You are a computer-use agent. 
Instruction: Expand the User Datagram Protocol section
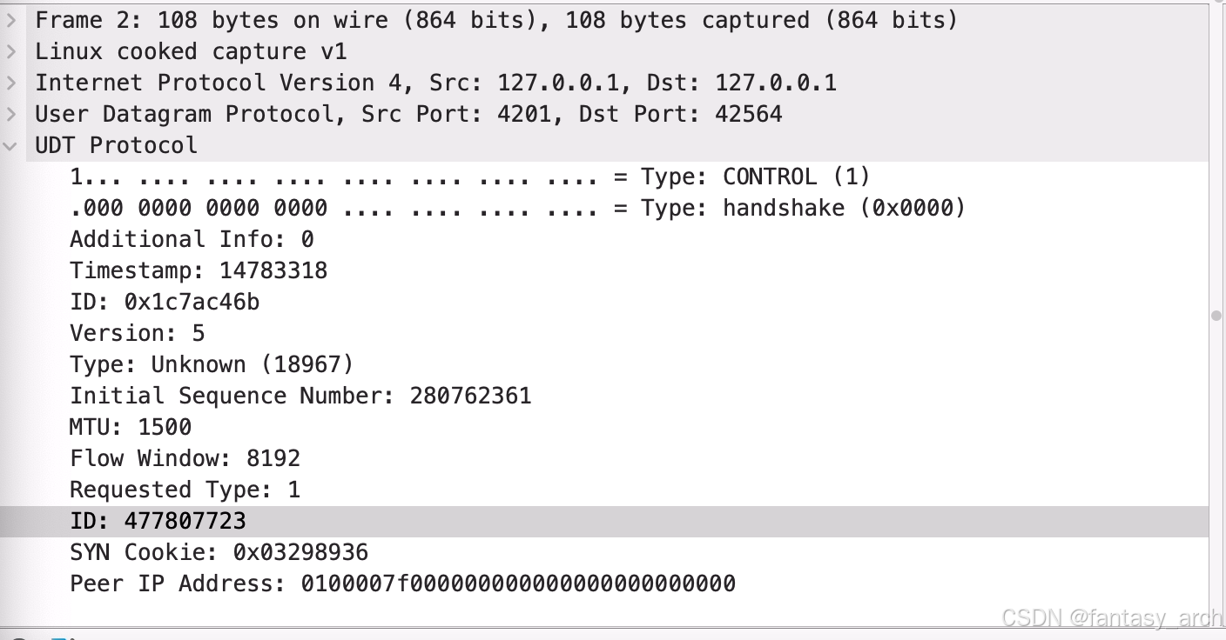(x=10, y=113)
